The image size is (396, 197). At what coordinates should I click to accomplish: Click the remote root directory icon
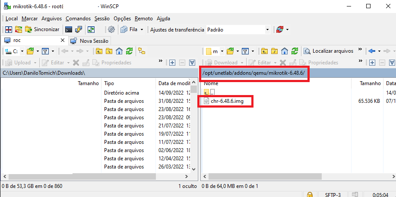tap(275, 51)
